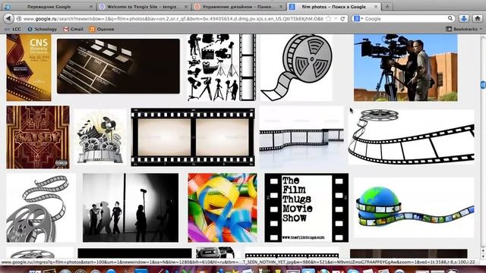Viewport: 486px width, 273px height.
Task: Open the Gmail bookmark
Action: click(73, 29)
